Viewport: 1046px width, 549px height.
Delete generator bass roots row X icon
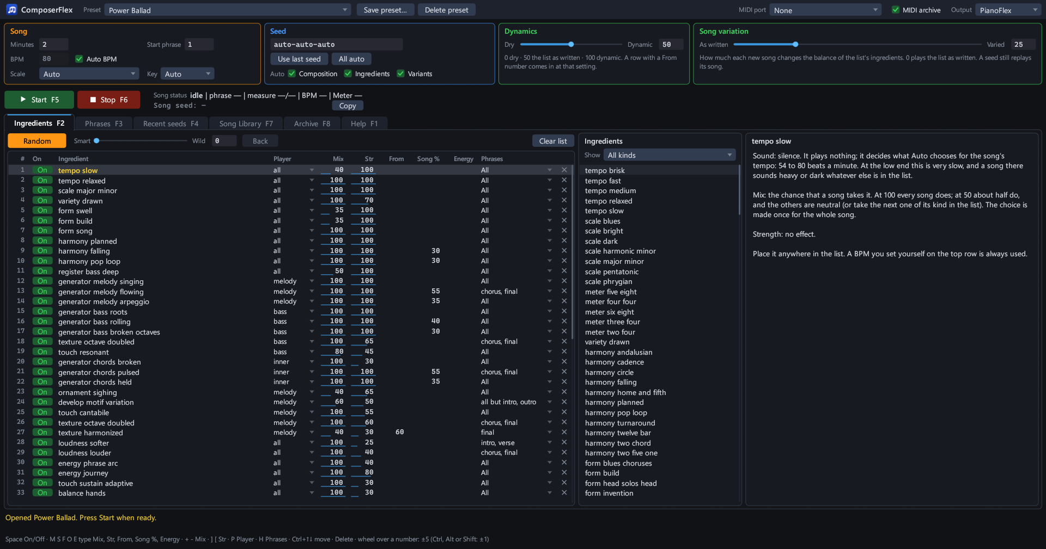coord(564,312)
